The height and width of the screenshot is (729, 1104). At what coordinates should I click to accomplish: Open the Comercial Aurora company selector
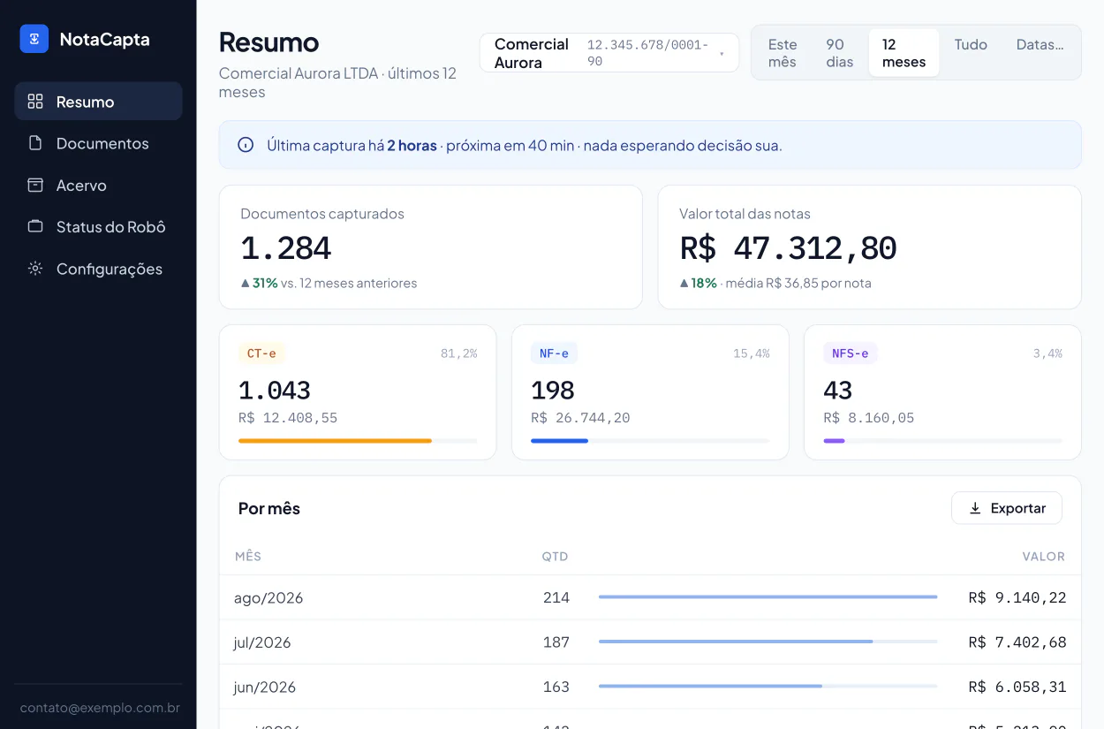click(609, 53)
